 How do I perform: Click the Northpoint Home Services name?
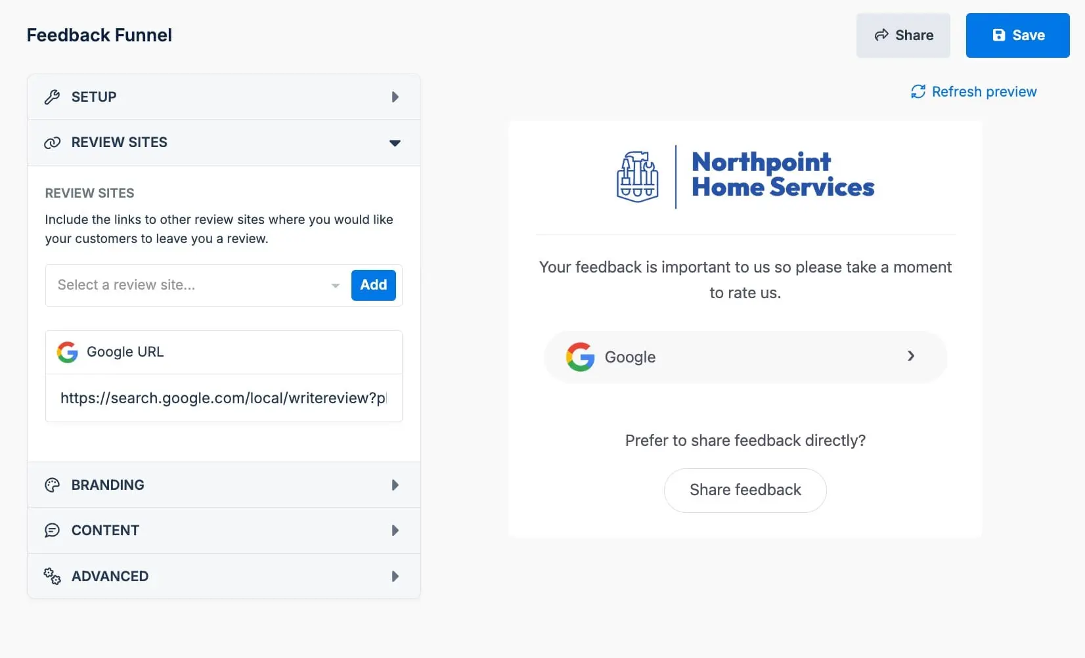pyautogui.click(x=783, y=175)
